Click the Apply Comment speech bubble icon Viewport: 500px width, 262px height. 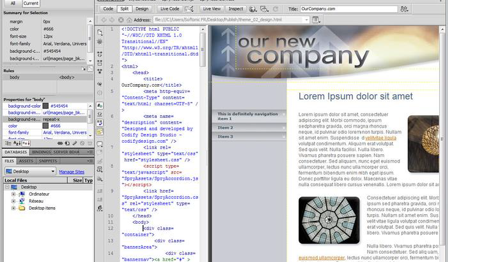coord(100,144)
